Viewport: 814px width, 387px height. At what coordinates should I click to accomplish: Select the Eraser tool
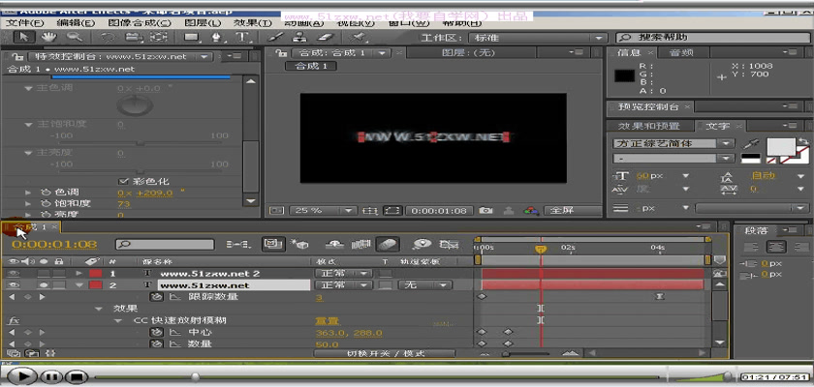tap(325, 38)
